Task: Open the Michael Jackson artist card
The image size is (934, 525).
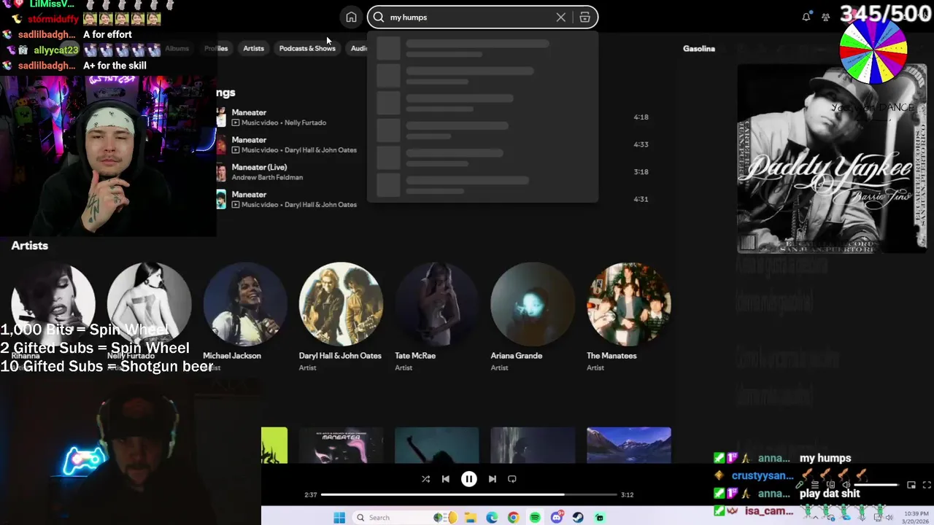Action: (x=245, y=316)
